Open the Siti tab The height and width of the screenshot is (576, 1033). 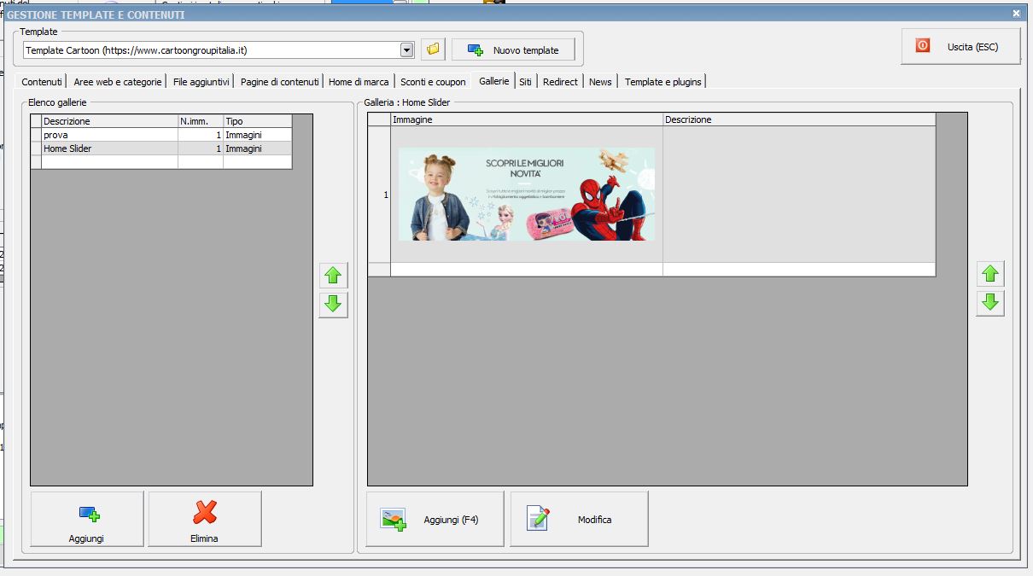click(x=526, y=82)
